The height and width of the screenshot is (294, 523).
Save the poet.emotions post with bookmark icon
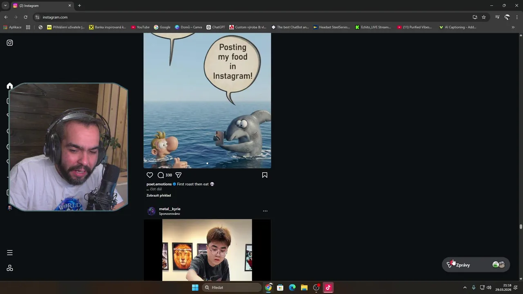(265, 175)
